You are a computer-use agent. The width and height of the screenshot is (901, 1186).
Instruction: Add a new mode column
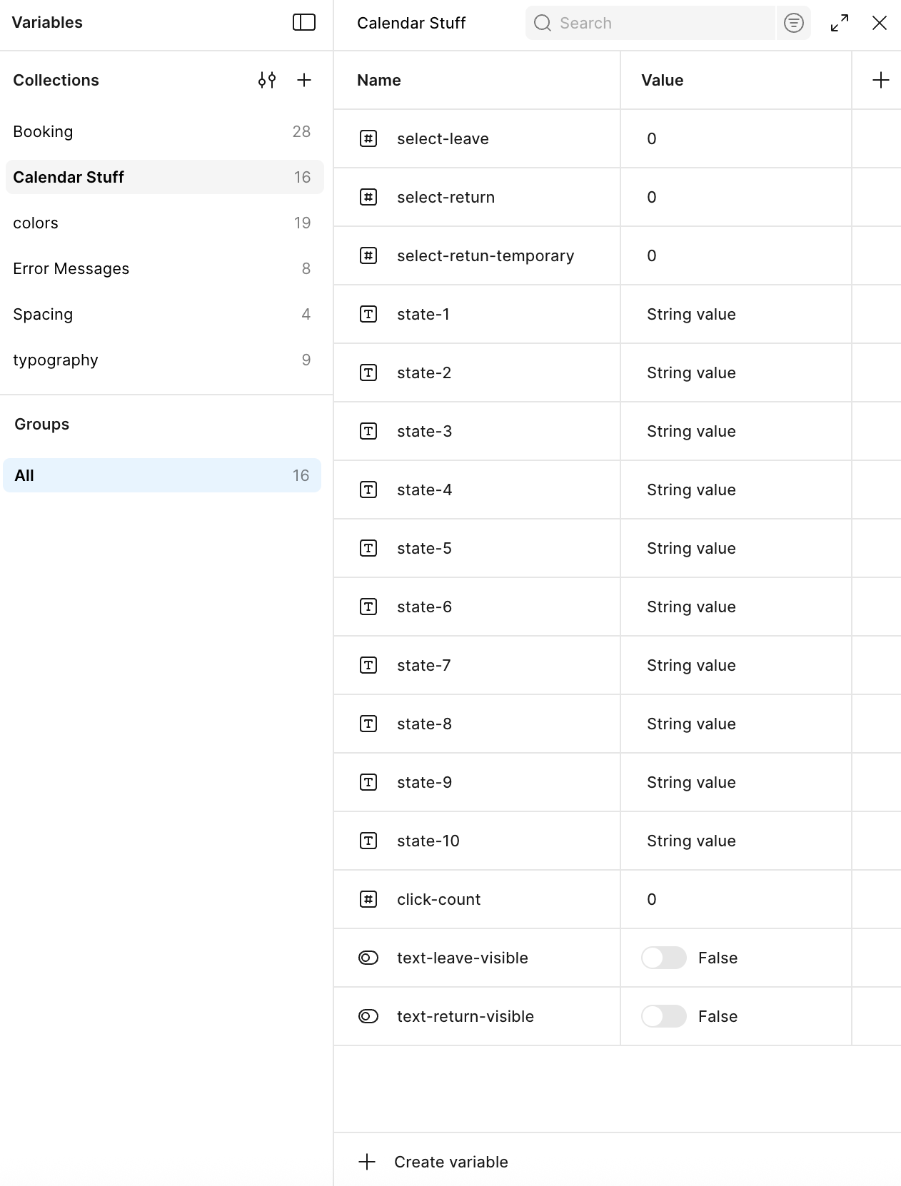(880, 80)
